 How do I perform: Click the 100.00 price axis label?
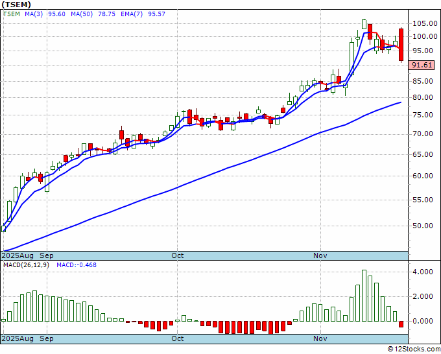tap(425, 36)
